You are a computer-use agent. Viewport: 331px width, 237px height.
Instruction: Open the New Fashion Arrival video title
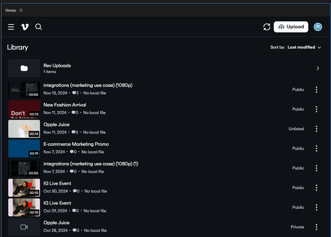tap(65, 105)
